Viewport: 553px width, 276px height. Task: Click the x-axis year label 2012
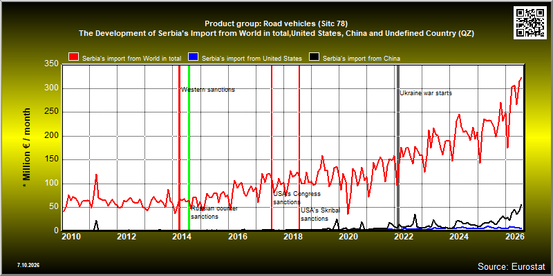[x=126, y=236]
